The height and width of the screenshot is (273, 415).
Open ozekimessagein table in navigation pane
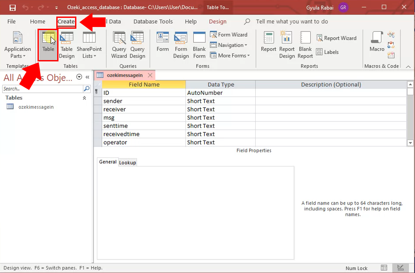click(36, 107)
